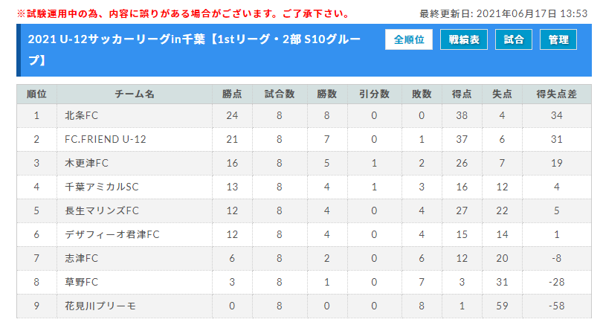Viewport: 603px width, 328px height.
Task: Select the FC.FRIEND U-12 team name
Action: pos(106,139)
